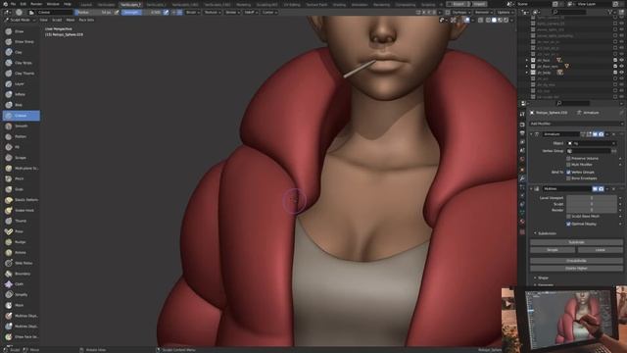Open the Modifiers wrench properties tab

522,178
